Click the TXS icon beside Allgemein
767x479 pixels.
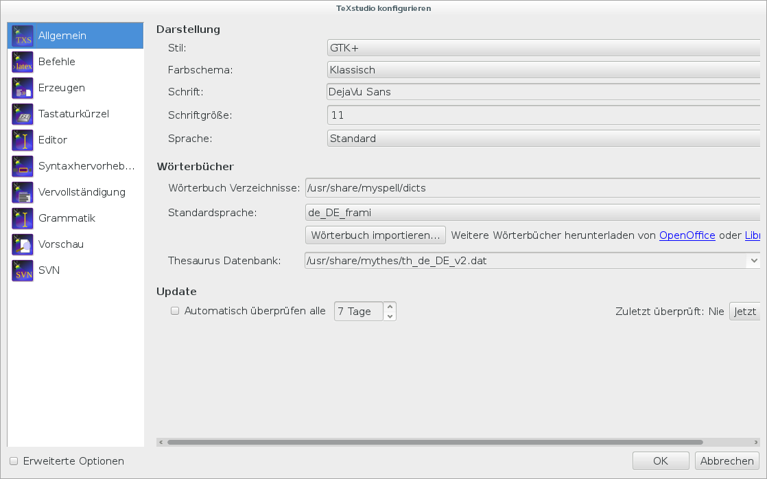23,36
